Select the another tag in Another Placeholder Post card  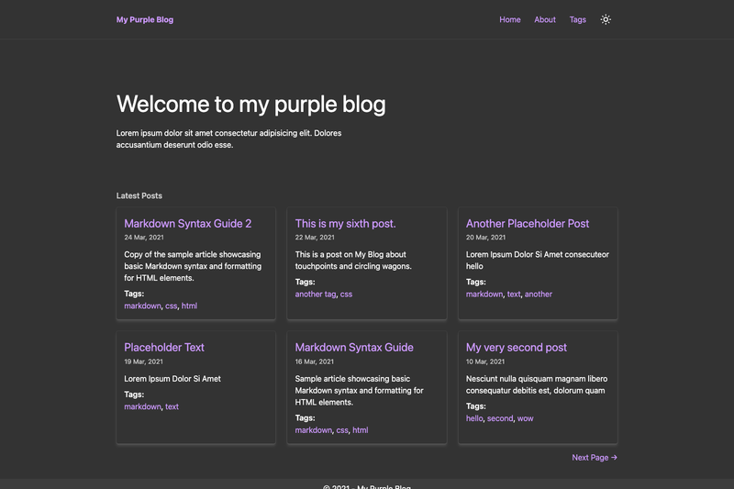(539, 294)
